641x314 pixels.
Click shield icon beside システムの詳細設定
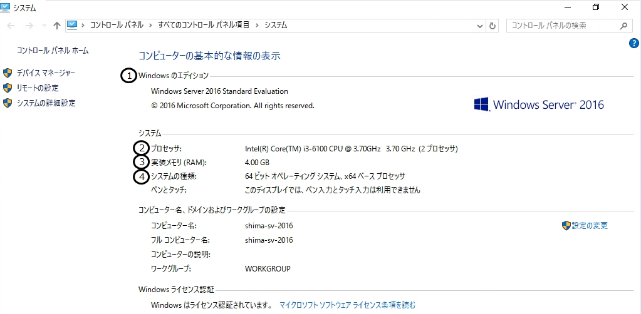click(x=8, y=103)
